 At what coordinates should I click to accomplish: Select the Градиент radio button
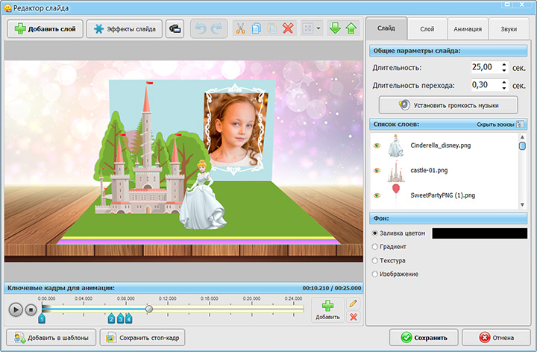374,247
